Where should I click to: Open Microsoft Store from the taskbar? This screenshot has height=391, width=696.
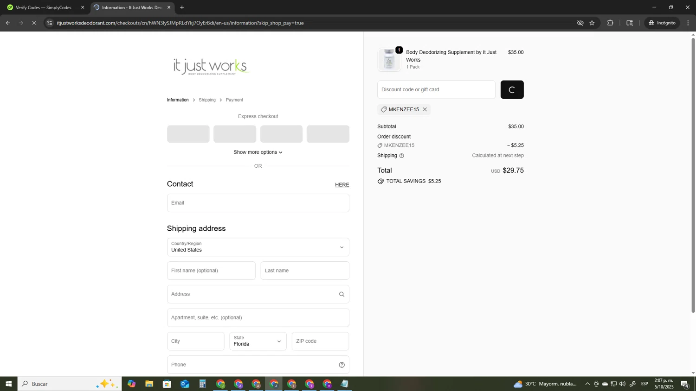point(167,384)
